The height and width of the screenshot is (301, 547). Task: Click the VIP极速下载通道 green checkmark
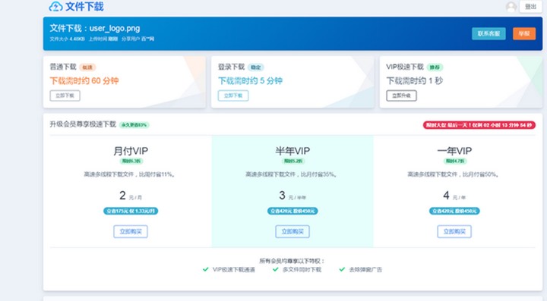(205, 269)
